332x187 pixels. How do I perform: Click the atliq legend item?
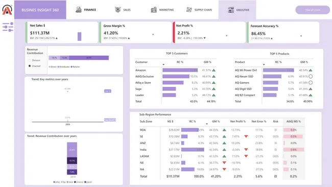(57, 182)
